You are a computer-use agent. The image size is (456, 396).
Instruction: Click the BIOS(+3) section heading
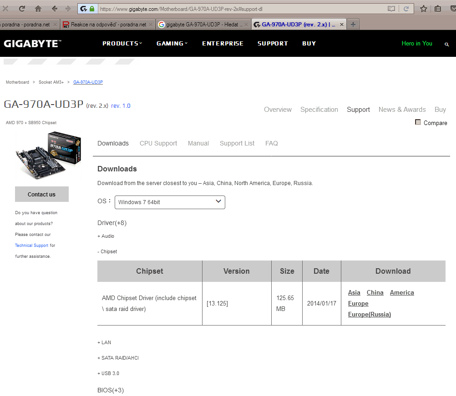click(x=111, y=390)
